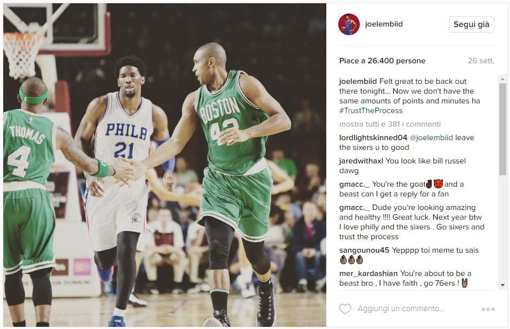
Task: Click the heart like icon
Action: click(x=345, y=308)
